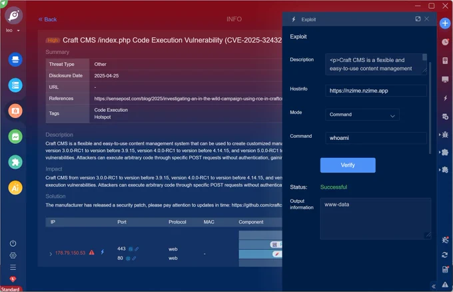Screen dimensions: 453x292
Task: Click the lightning icon in Exploit header
Action: coord(294,19)
